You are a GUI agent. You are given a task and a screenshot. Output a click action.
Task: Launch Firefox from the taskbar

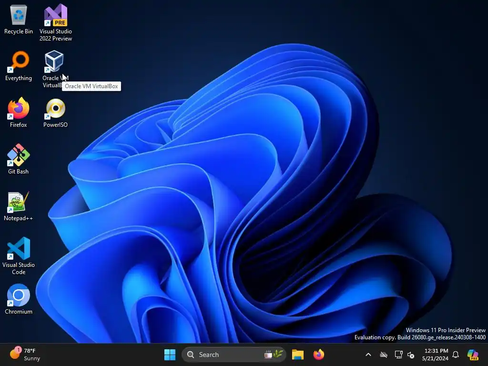(x=319, y=355)
